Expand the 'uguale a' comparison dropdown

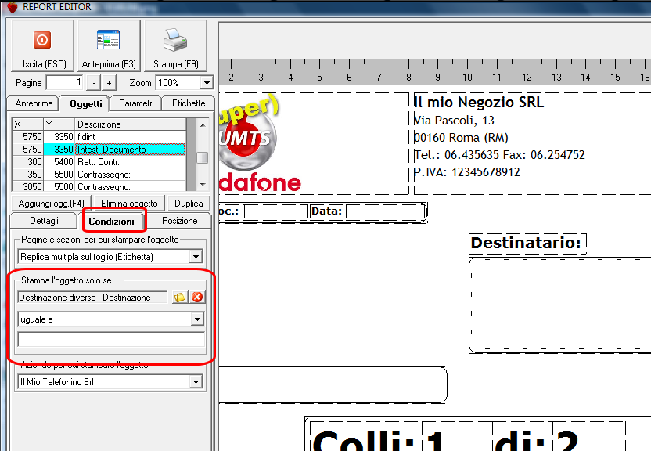tap(197, 319)
